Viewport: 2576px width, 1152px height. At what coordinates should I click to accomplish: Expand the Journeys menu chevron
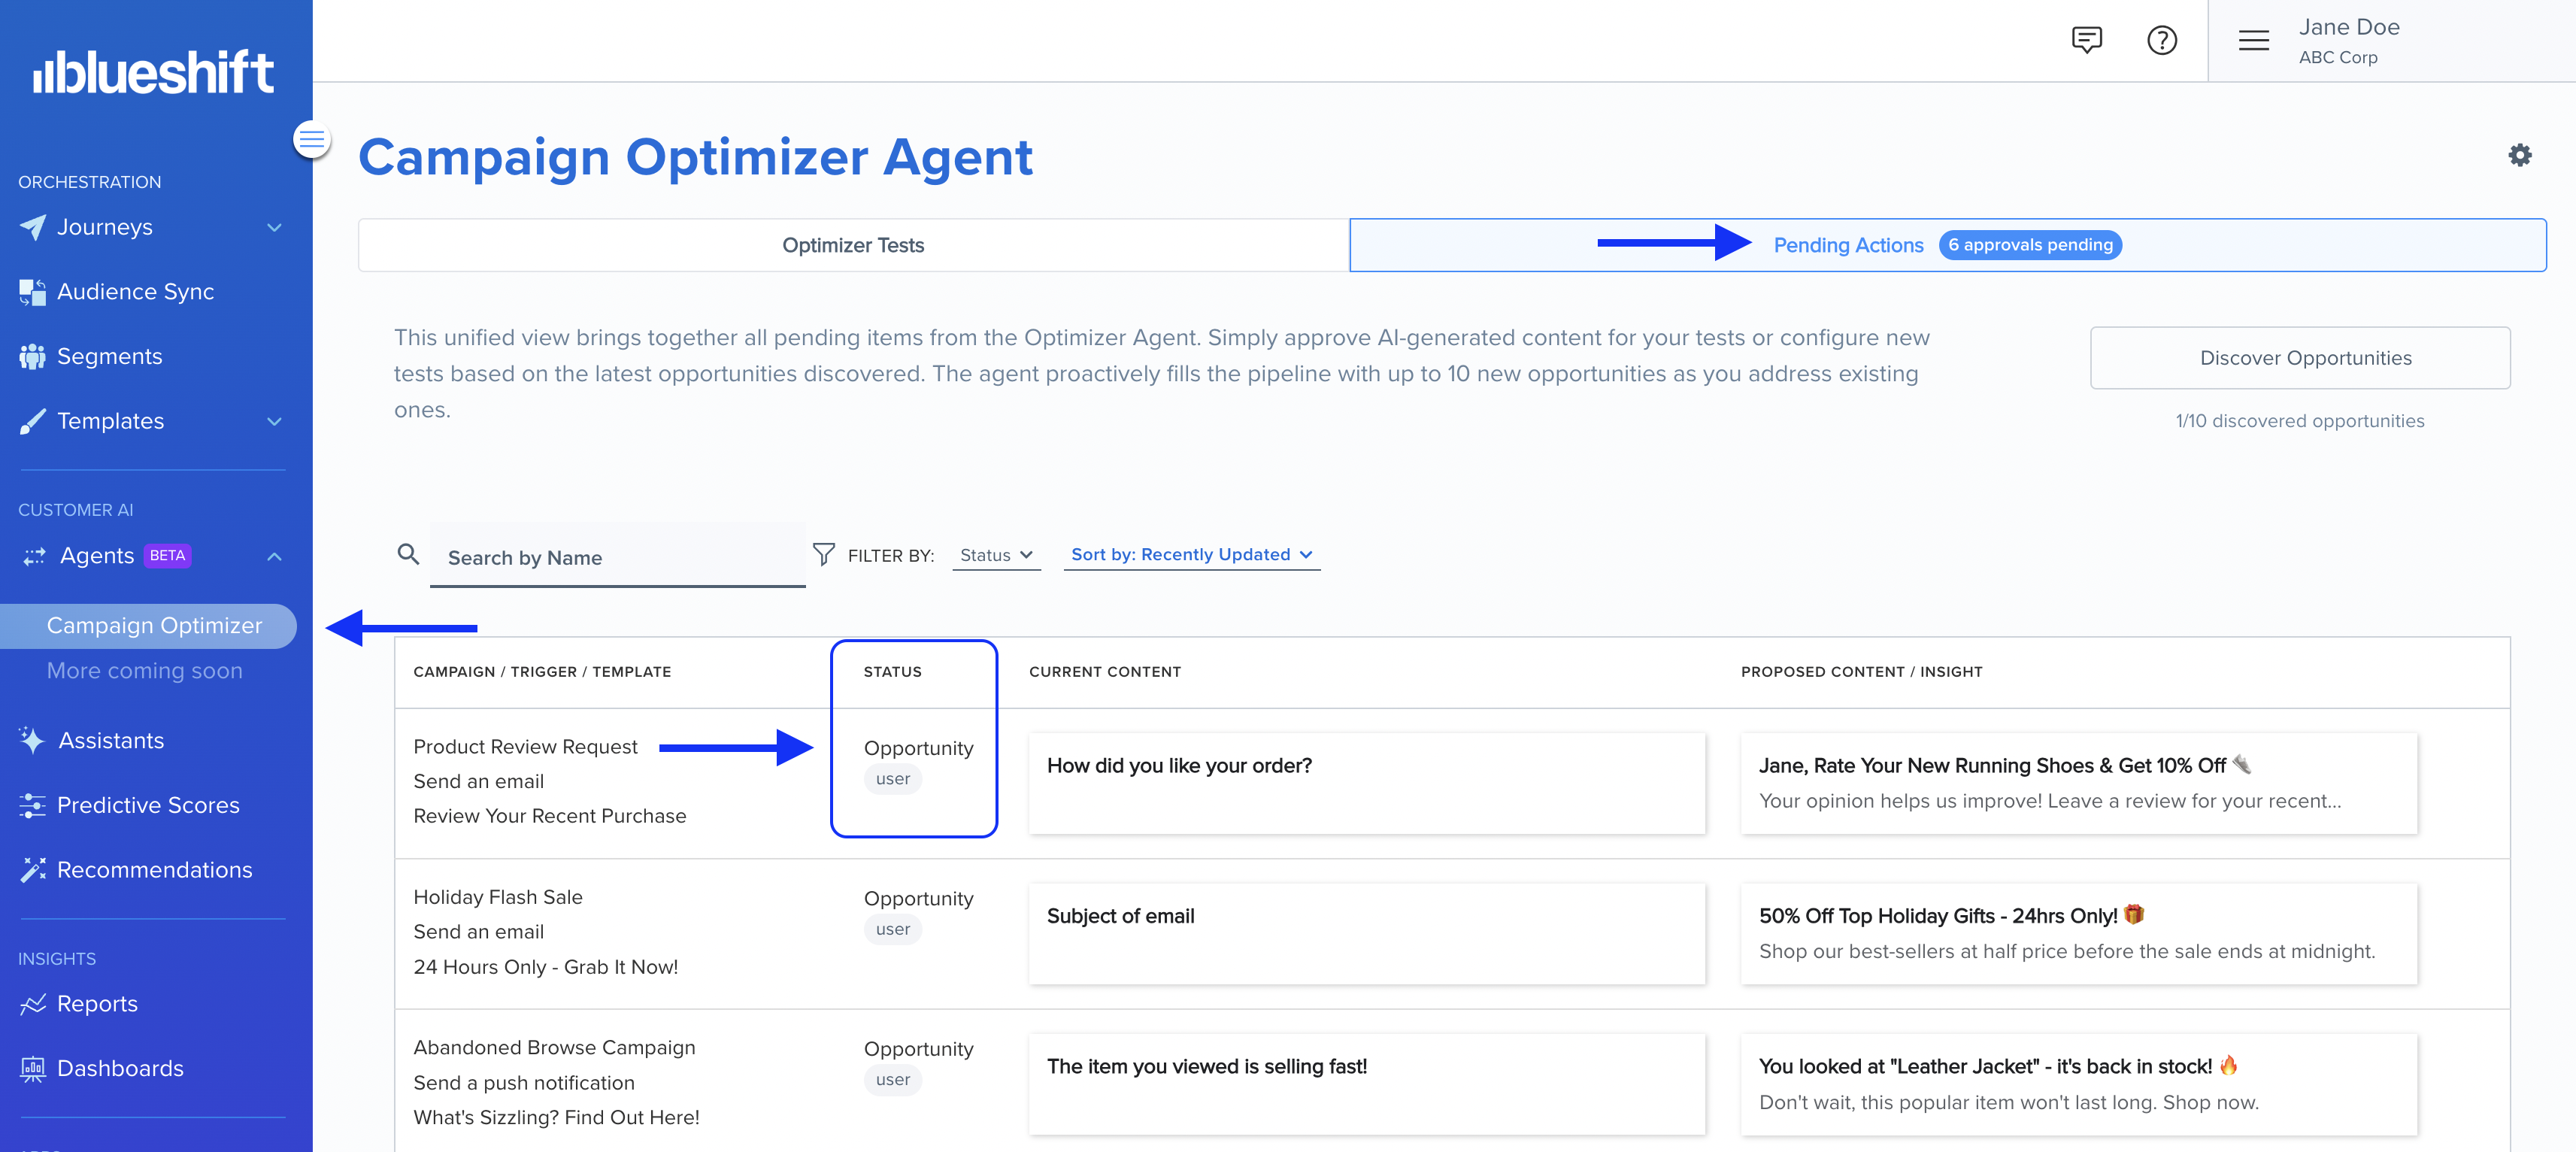click(x=274, y=228)
